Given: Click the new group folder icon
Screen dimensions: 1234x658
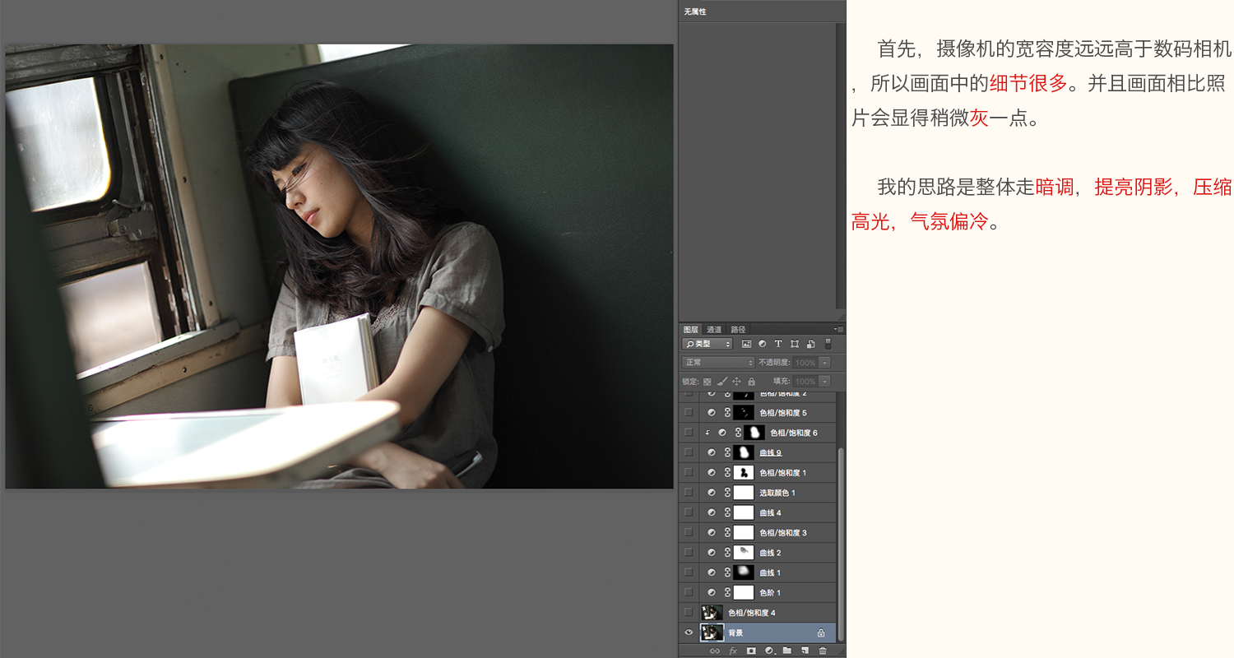Looking at the screenshot, I should (787, 651).
